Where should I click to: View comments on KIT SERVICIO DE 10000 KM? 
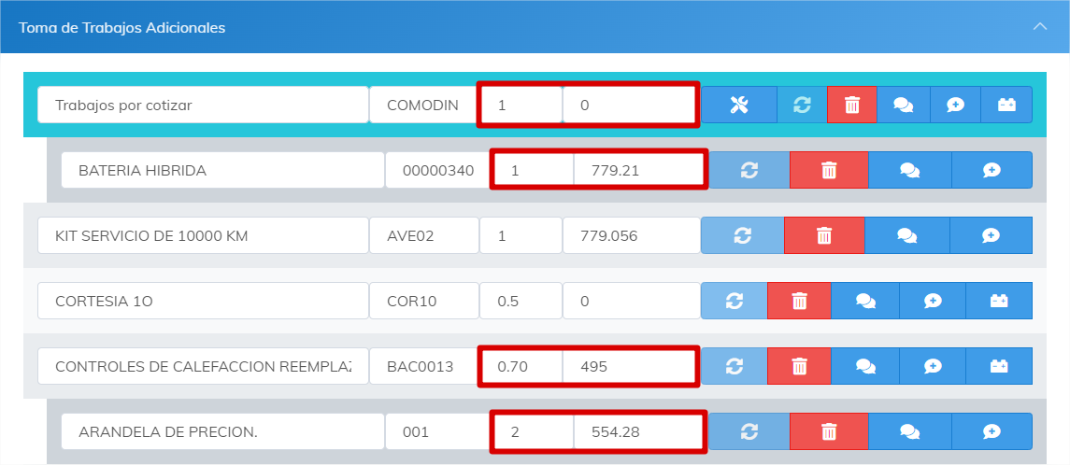(x=906, y=236)
